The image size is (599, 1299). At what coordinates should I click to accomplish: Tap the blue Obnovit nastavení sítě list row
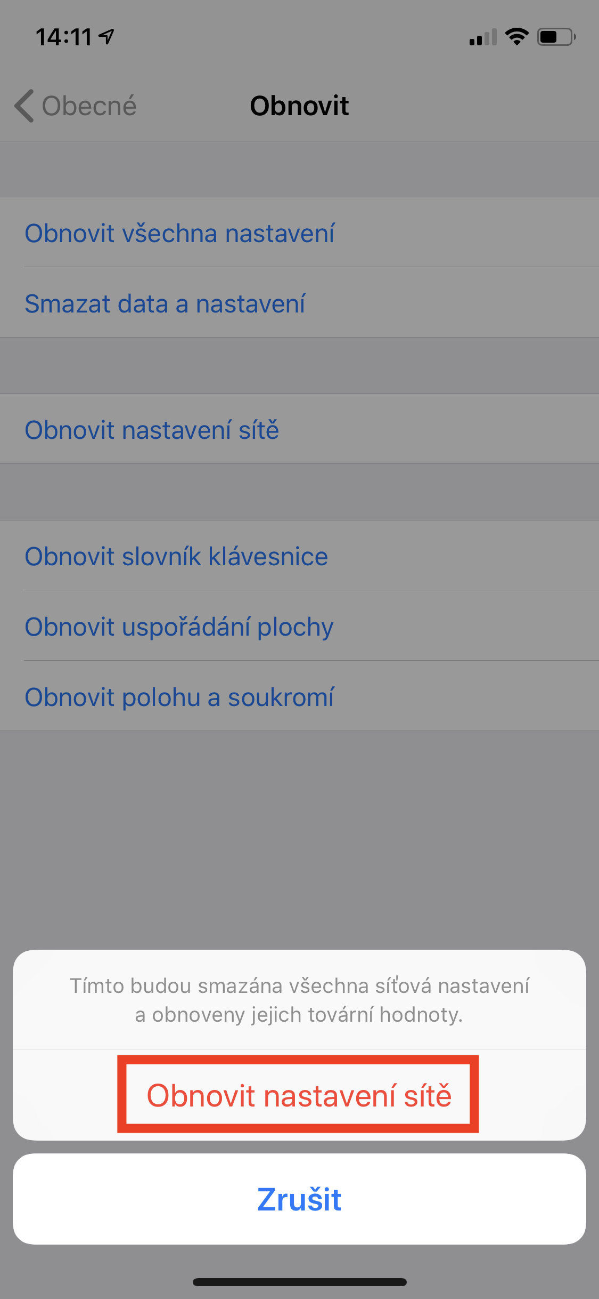click(152, 430)
